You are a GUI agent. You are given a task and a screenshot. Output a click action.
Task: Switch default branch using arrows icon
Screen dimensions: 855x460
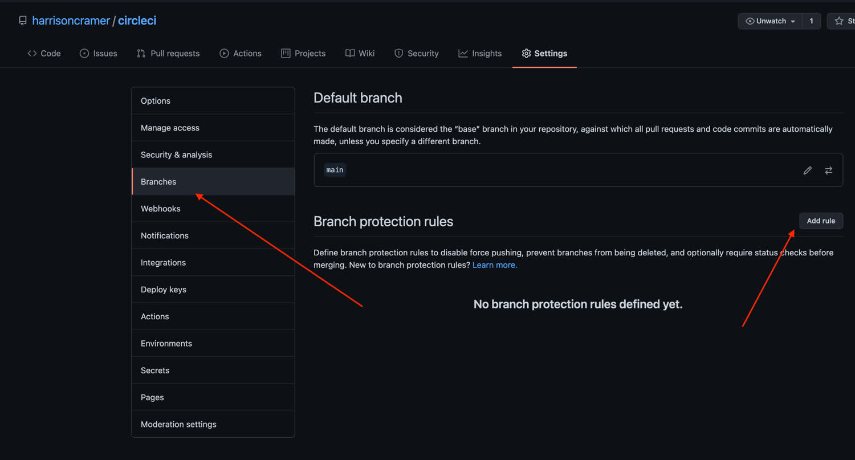click(x=828, y=170)
